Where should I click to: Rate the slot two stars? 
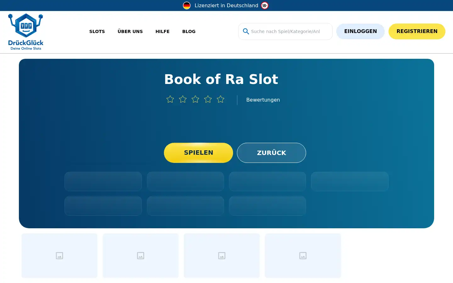point(183,99)
